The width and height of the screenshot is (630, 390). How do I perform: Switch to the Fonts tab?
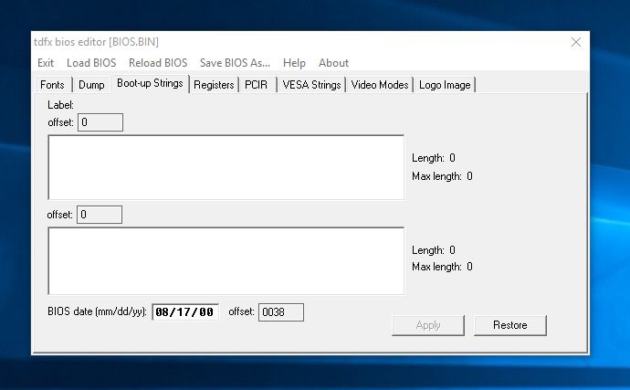point(52,85)
